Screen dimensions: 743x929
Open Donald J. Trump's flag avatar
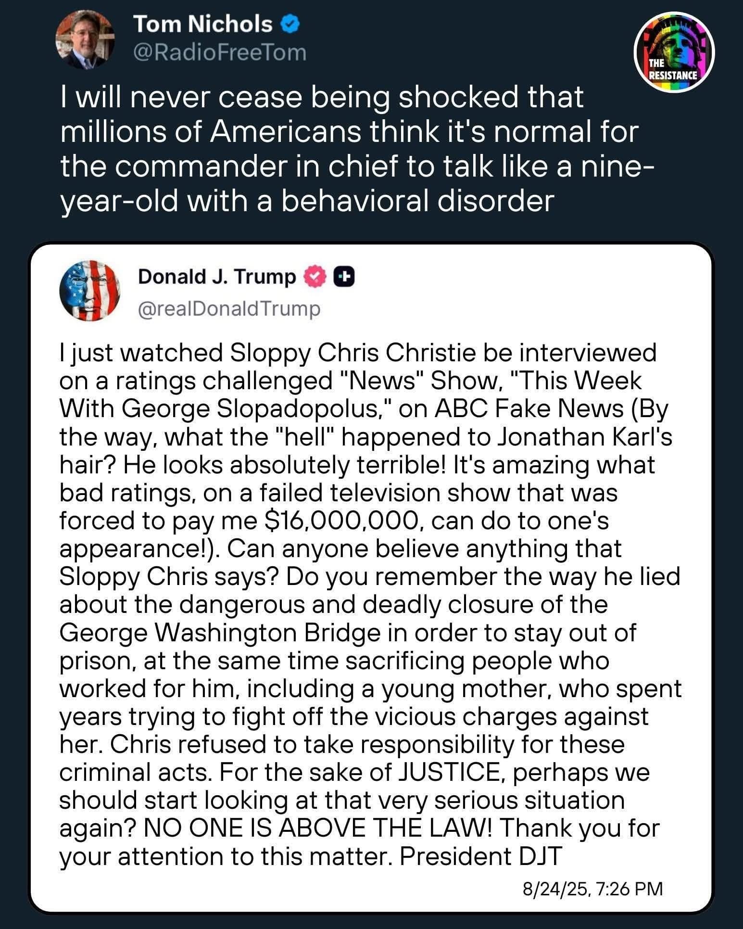pos(88,292)
